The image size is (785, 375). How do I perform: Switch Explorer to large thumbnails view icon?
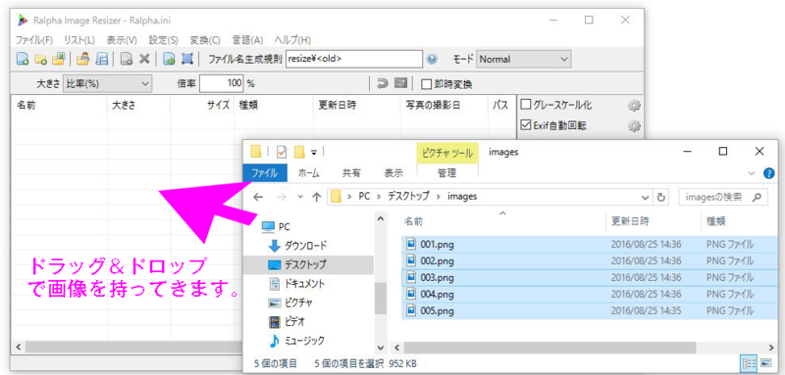point(766,363)
